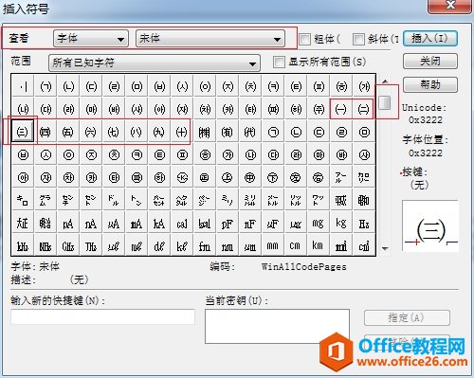Image resolution: width=474 pixels, height=378 pixels.
Task: Select the Hz unit symbol
Action: point(364,223)
